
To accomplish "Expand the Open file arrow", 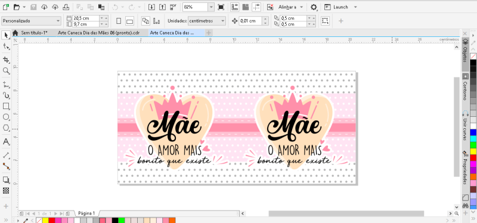I will coord(24,7).
